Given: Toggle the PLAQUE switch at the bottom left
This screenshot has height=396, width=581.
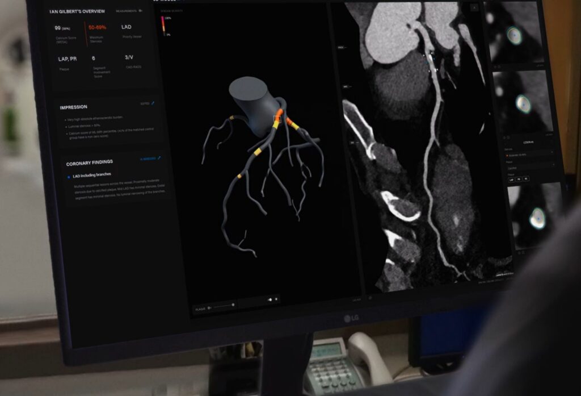Looking at the screenshot, I should [x=209, y=309].
